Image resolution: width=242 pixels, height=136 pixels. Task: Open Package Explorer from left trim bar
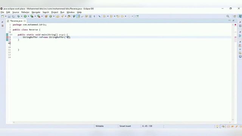pos(2,26)
